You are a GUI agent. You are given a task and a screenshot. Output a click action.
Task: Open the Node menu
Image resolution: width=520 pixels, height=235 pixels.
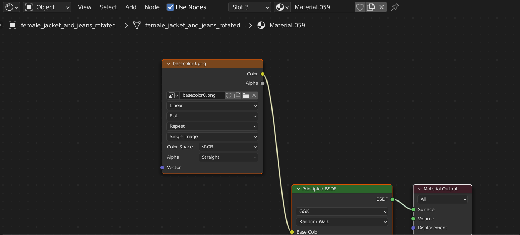152,7
